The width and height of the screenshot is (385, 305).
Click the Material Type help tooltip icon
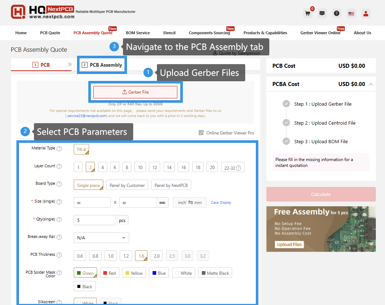tap(59, 148)
